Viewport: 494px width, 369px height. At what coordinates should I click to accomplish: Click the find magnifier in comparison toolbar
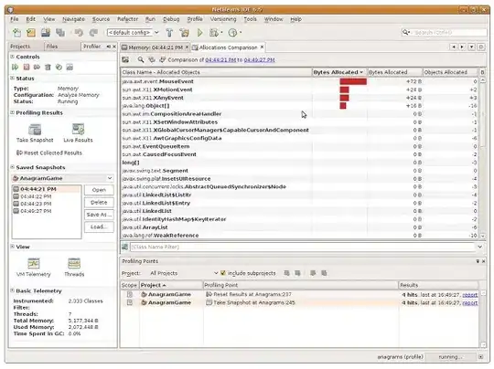point(141,59)
